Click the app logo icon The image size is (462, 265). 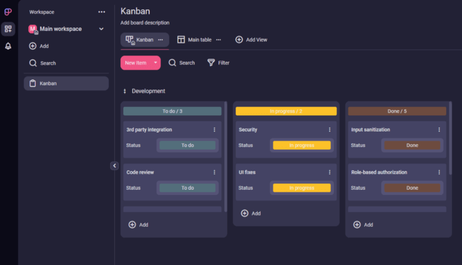coord(8,11)
